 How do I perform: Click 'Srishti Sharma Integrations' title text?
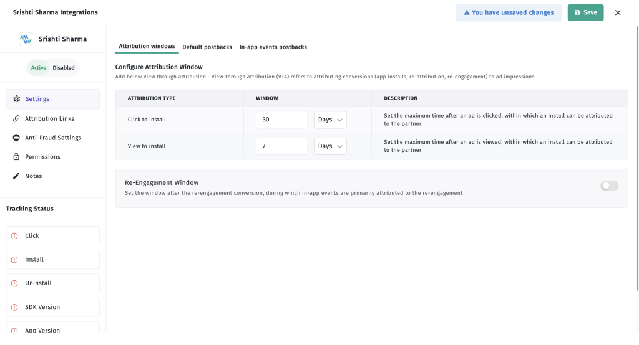pos(56,12)
